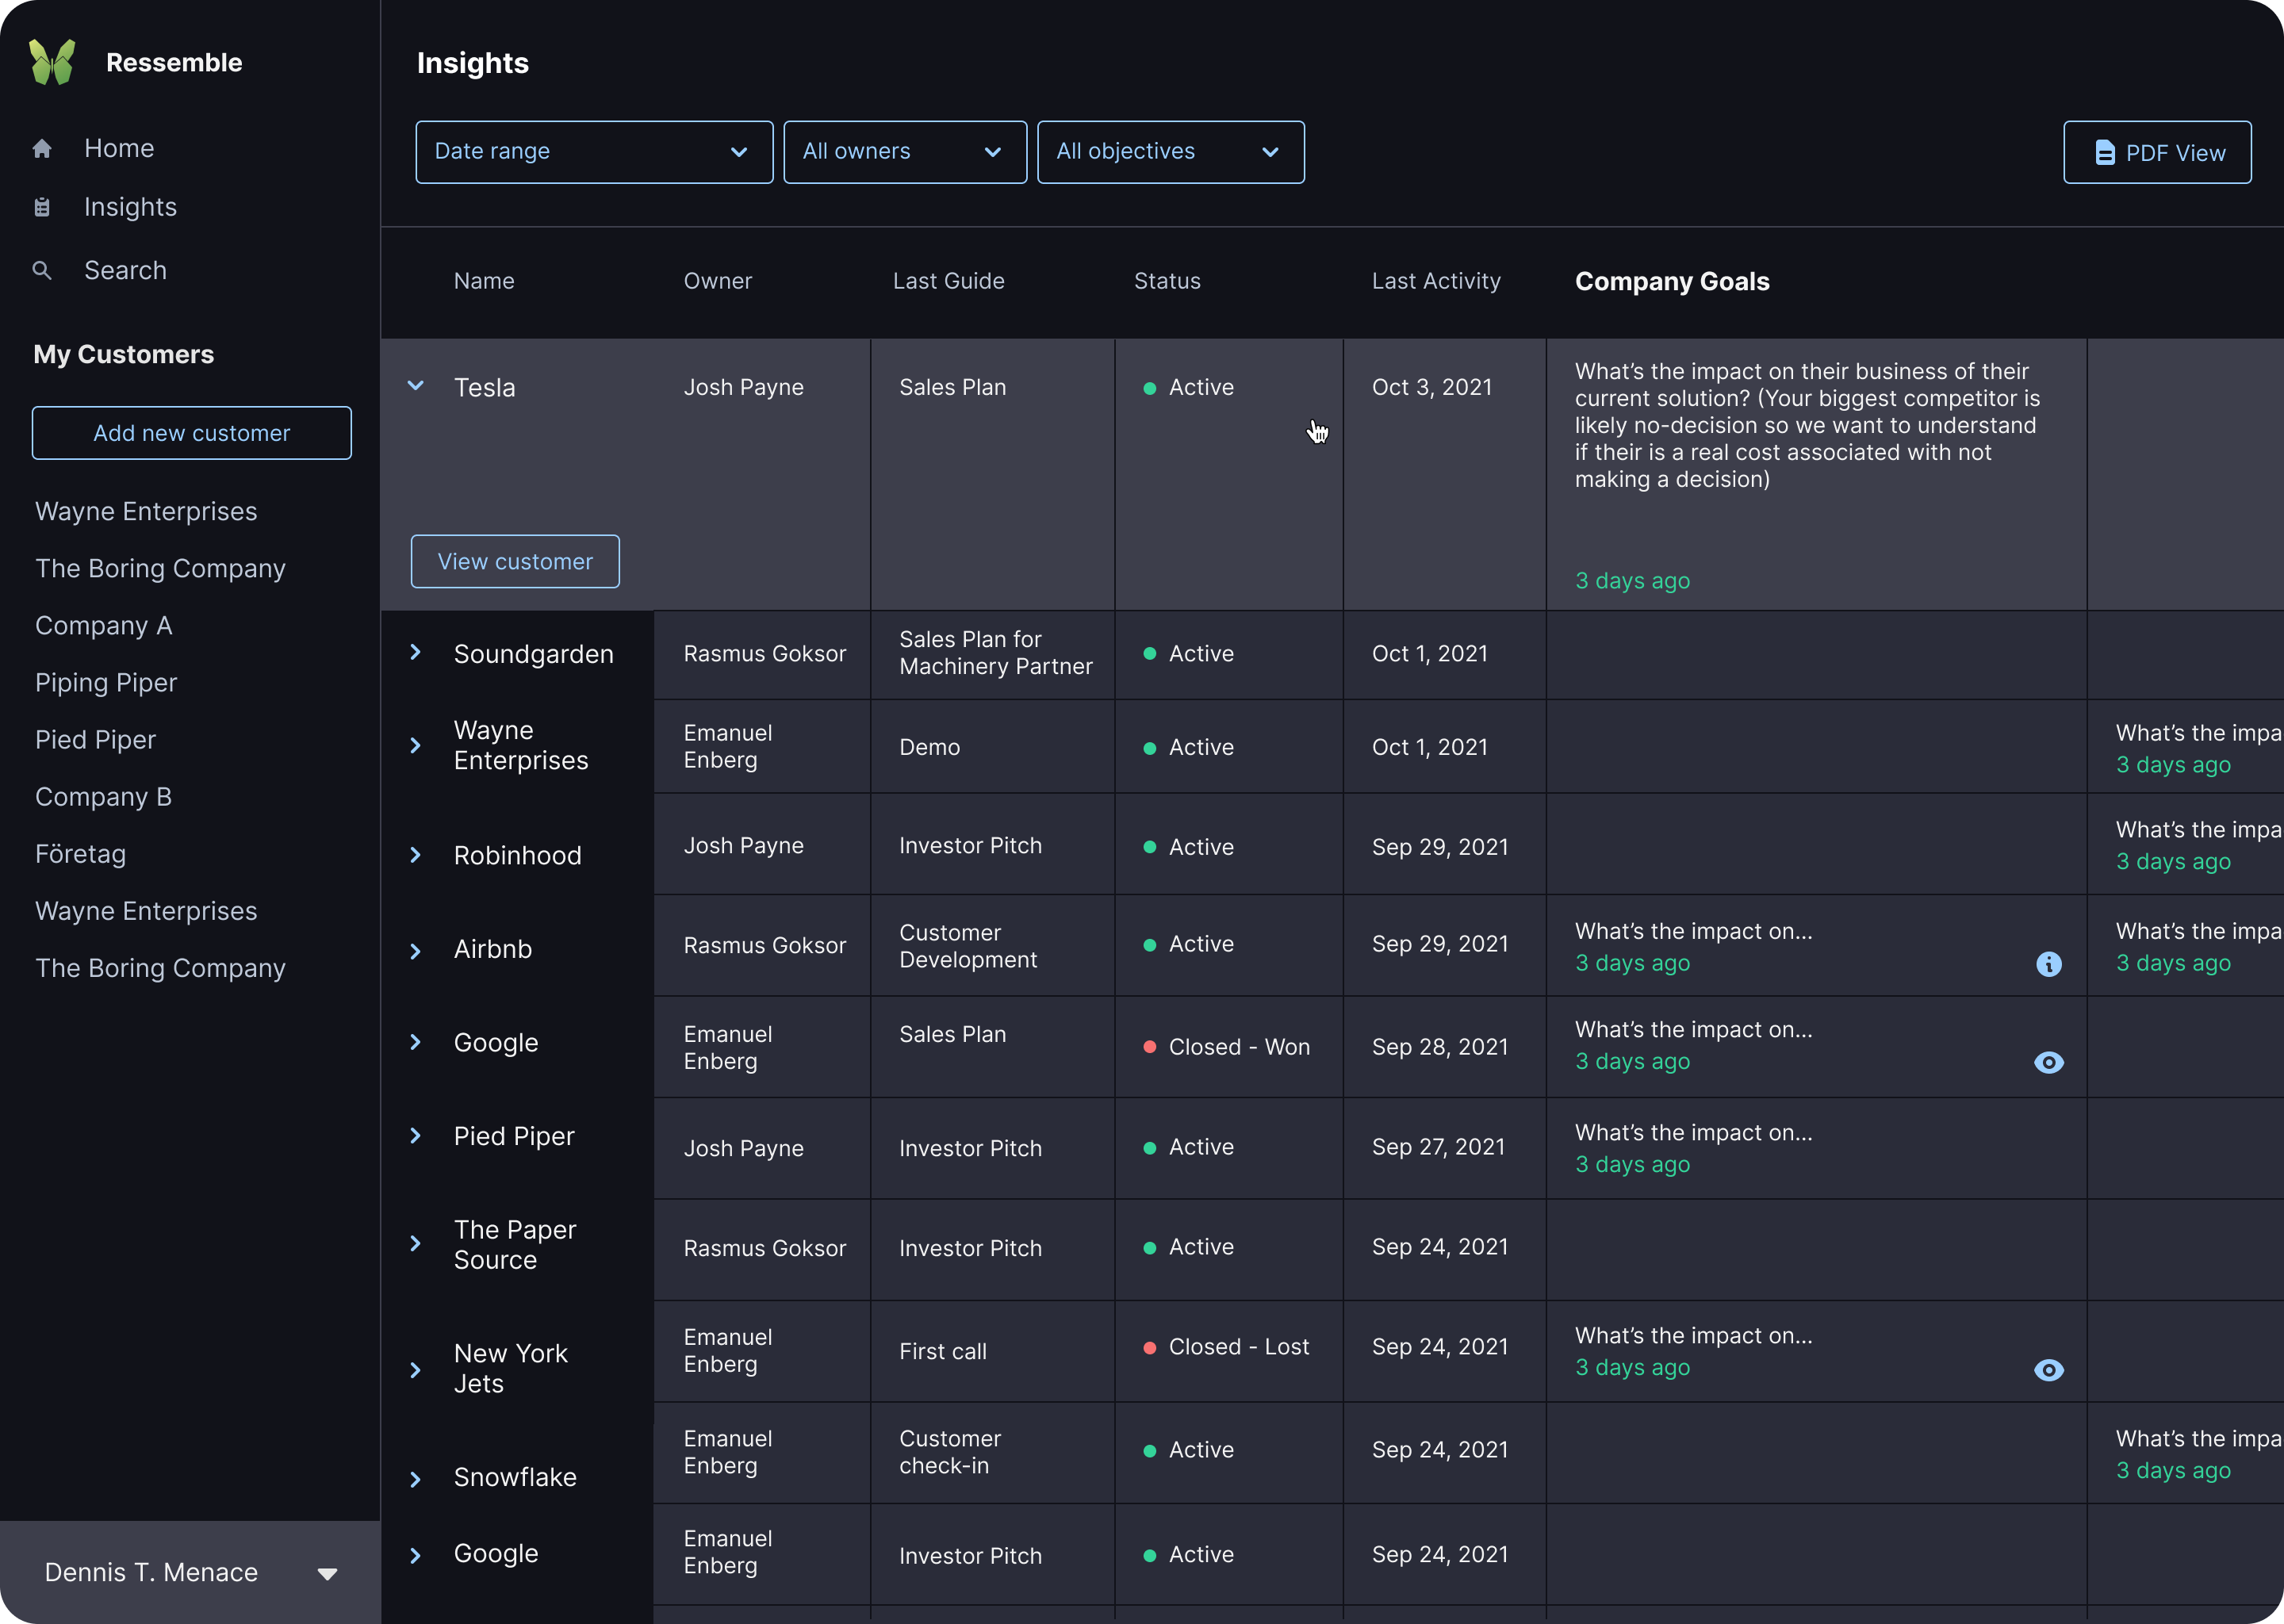Click the Last Guide column header
The height and width of the screenshot is (1624, 2284).
(x=949, y=281)
